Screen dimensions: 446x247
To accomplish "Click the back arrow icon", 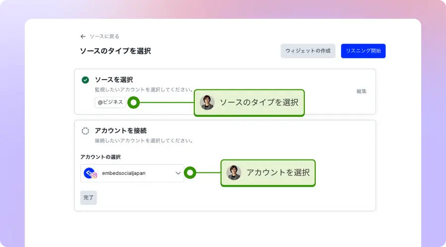I will (x=83, y=36).
